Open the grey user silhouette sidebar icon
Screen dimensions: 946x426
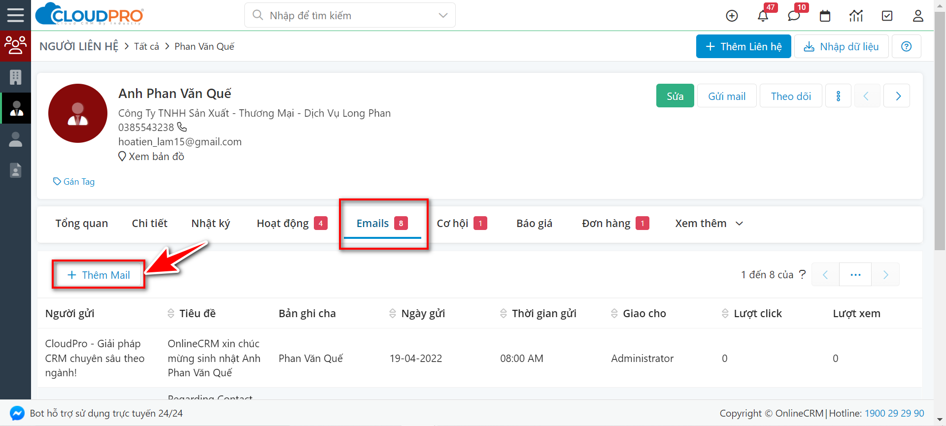[15, 139]
